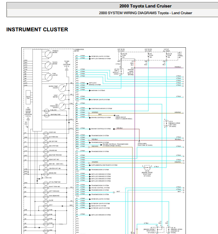The width and height of the screenshot is (218, 234).
Task: Click the water temp gauge symbol
Action: point(62,88)
